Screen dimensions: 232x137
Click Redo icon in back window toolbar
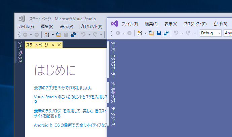click(x=95, y=35)
